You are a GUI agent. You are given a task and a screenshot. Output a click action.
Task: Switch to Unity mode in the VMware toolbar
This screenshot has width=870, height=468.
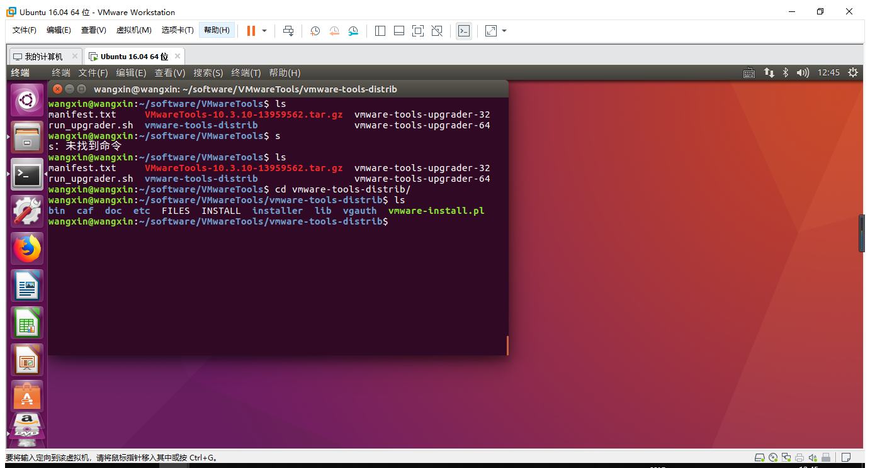point(437,31)
